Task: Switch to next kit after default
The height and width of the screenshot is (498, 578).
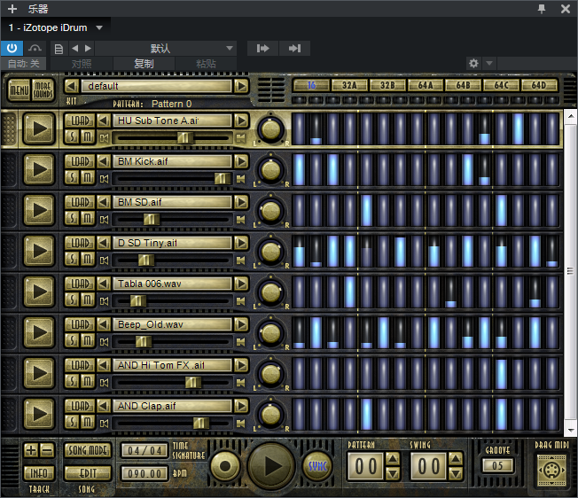Action: pyautogui.click(x=241, y=86)
